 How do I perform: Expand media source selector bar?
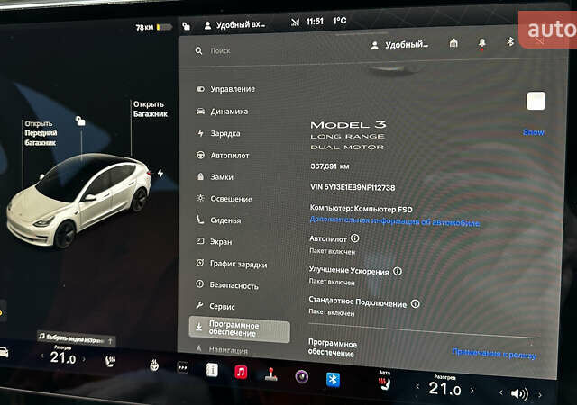[77, 340]
